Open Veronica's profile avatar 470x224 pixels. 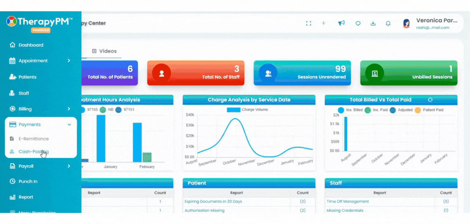[406, 23]
